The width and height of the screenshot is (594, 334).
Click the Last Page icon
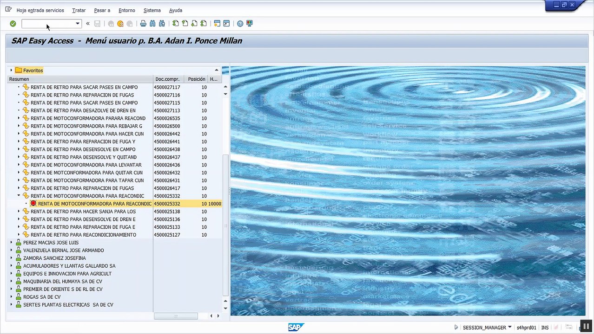[203, 24]
